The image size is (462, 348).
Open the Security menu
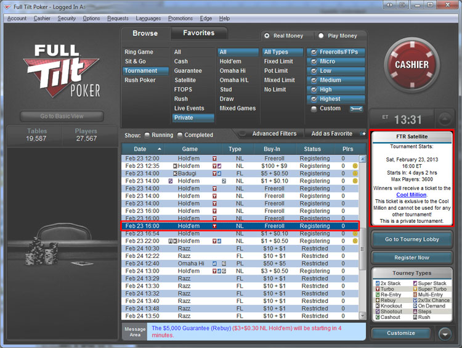pos(67,19)
